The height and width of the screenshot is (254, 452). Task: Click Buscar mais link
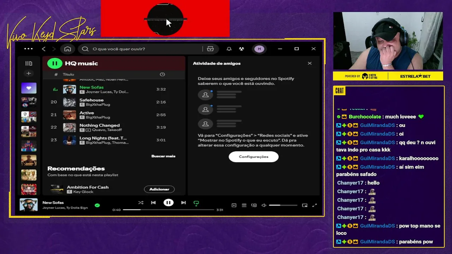coord(163,156)
